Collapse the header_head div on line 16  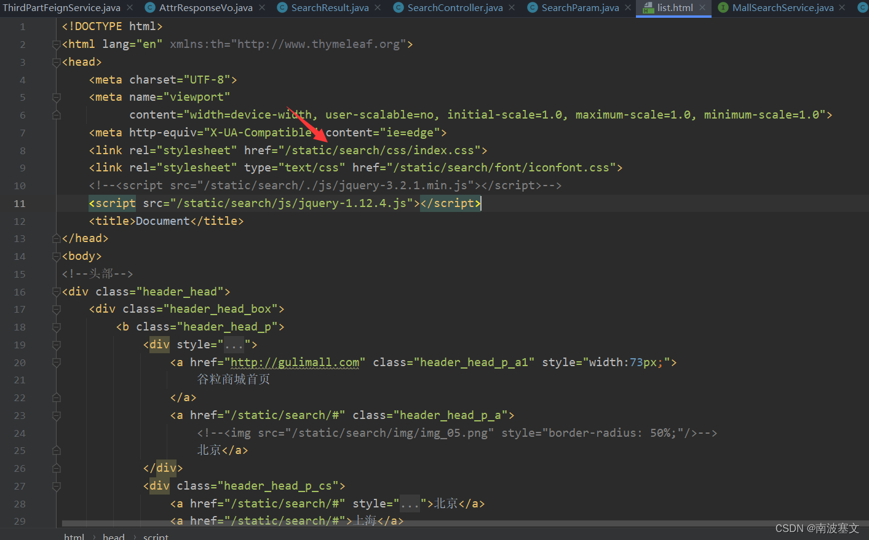(x=57, y=292)
